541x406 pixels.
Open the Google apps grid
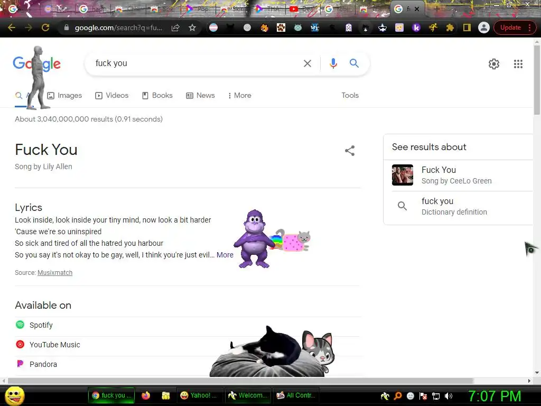[x=518, y=64]
